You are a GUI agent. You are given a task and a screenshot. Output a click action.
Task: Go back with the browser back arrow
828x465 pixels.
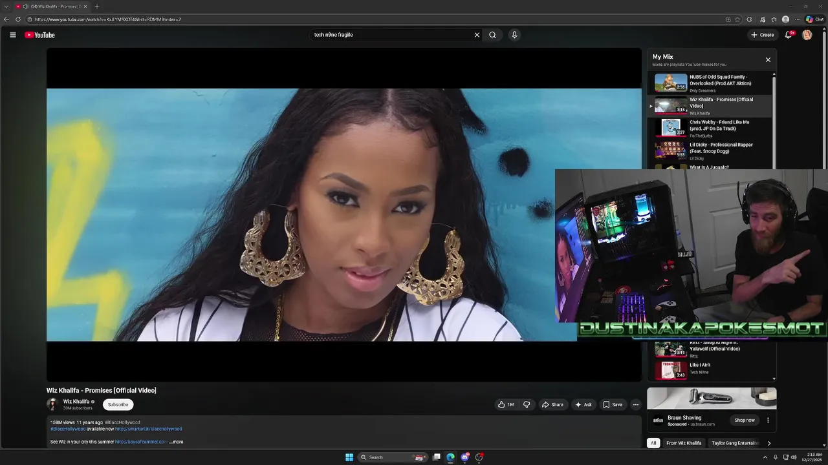click(6, 19)
